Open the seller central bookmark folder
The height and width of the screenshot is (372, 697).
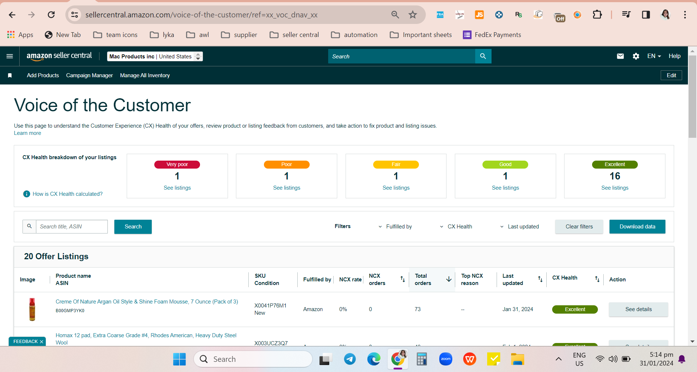[294, 35]
